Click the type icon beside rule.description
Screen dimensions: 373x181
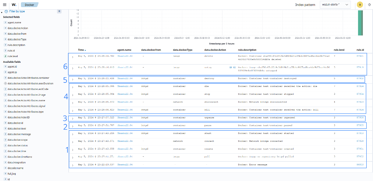pyautogui.click(x=5, y=45)
